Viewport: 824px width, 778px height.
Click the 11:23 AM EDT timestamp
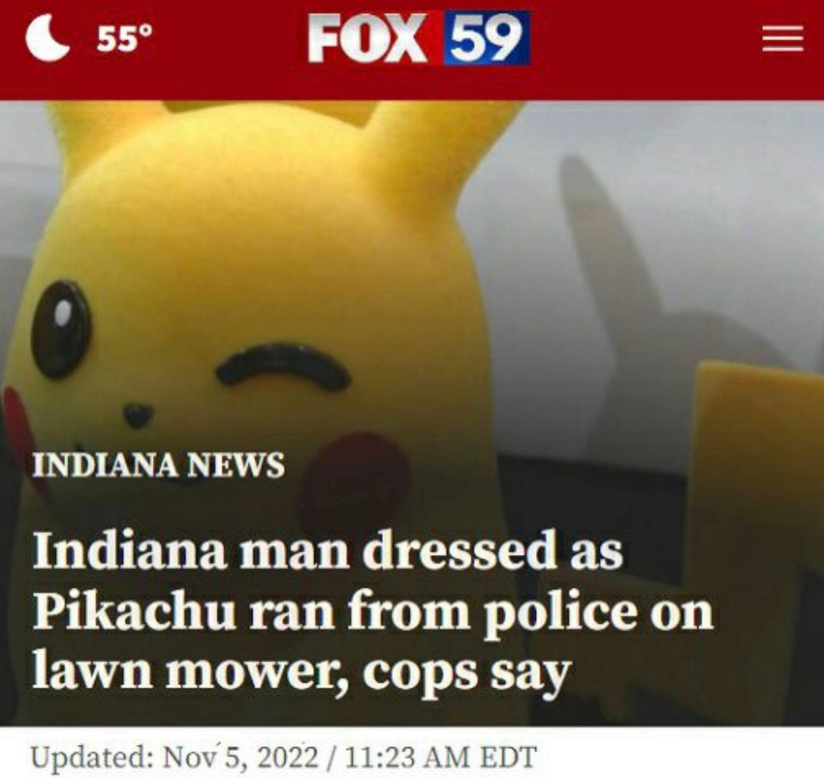441,757
